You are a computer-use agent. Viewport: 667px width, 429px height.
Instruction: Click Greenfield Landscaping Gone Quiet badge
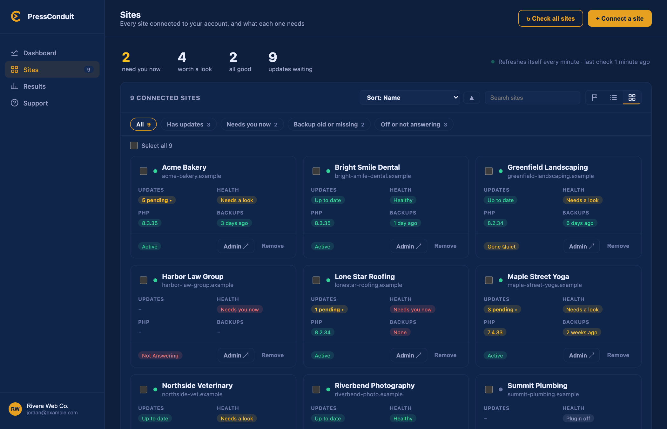tap(502, 247)
